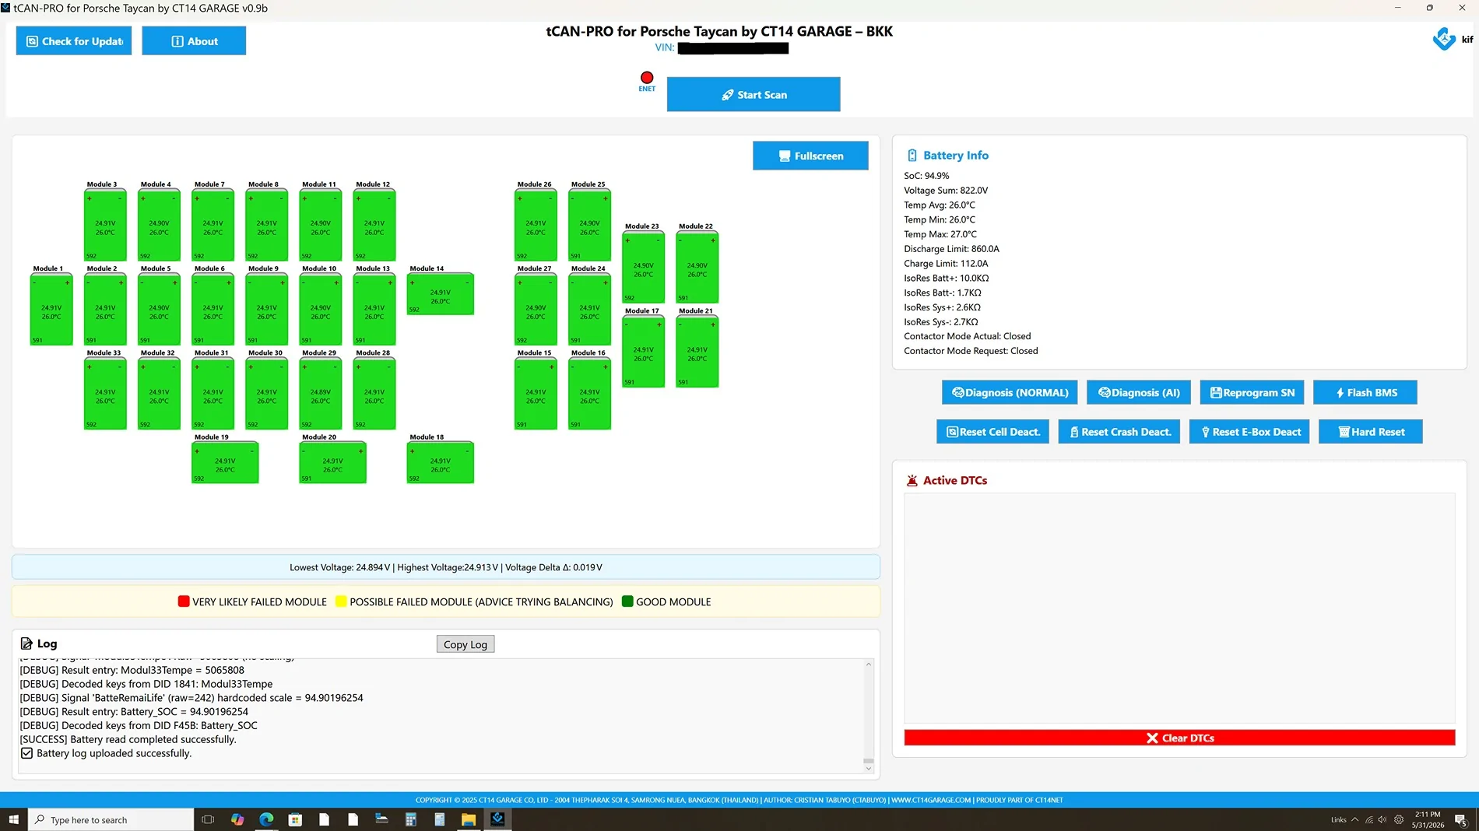Click the red ENET connection indicator

[x=647, y=78]
